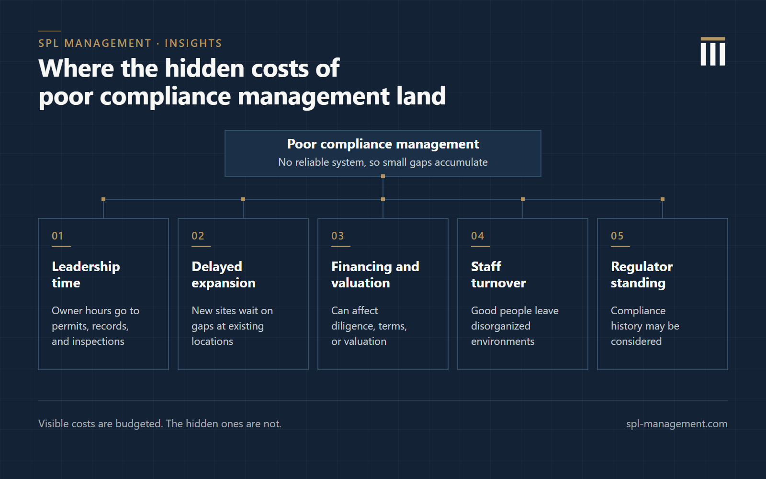
Task: Select the '03' card number
Action: [338, 236]
